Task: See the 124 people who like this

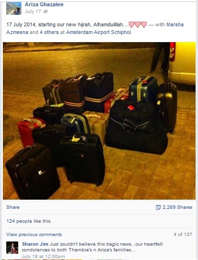Action: (29, 221)
